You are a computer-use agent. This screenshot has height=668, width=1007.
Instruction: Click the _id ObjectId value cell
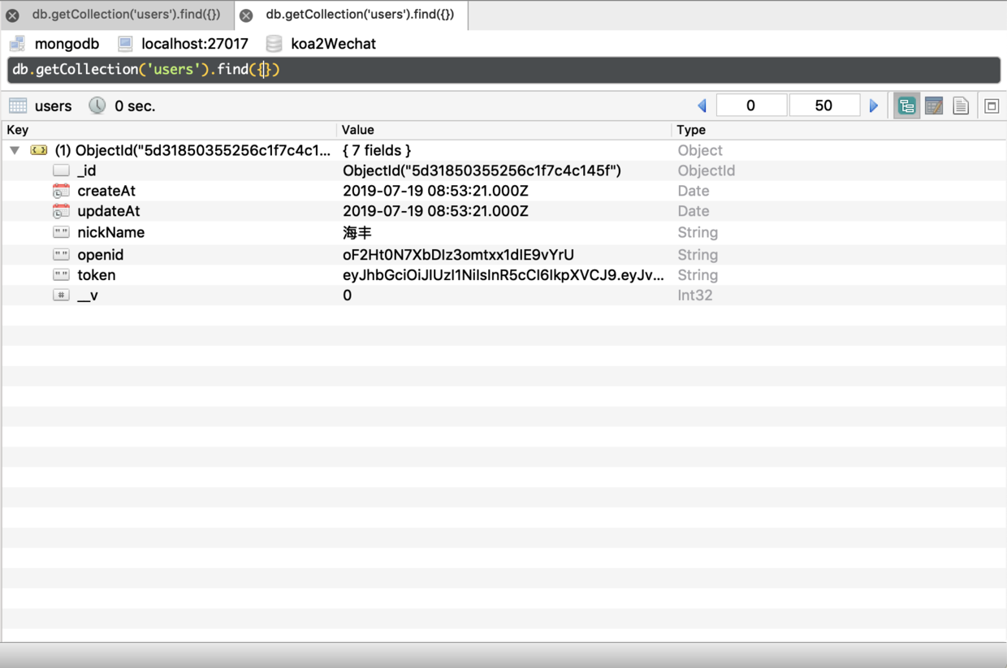(482, 170)
